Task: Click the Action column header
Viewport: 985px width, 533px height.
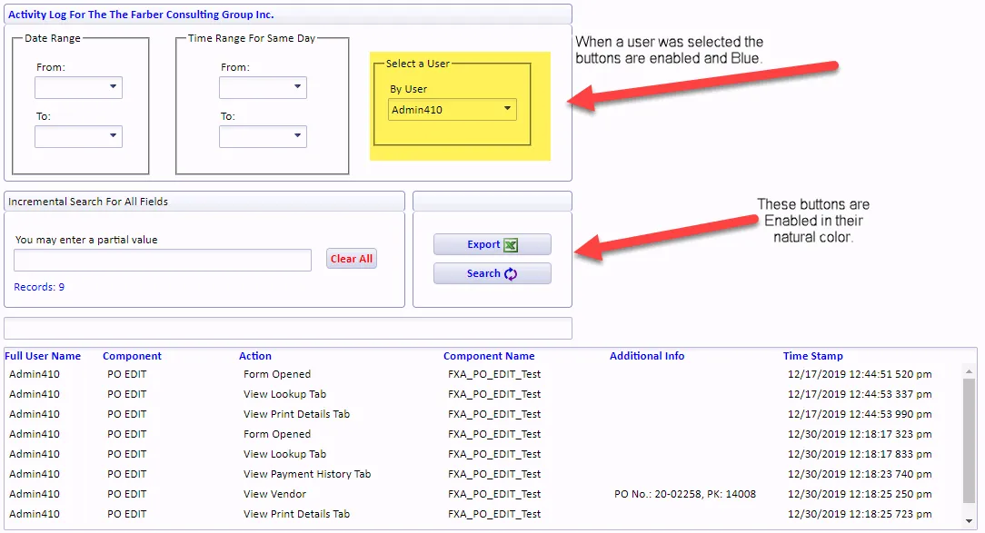Action: click(x=254, y=356)
